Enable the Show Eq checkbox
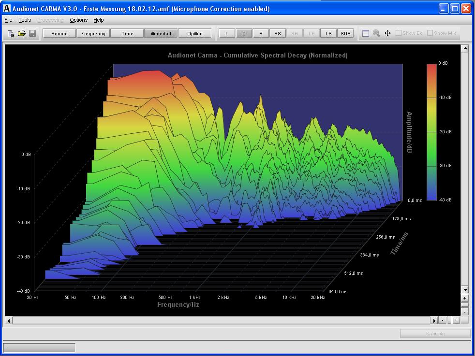475x356 pixels. tap(399, 33)
